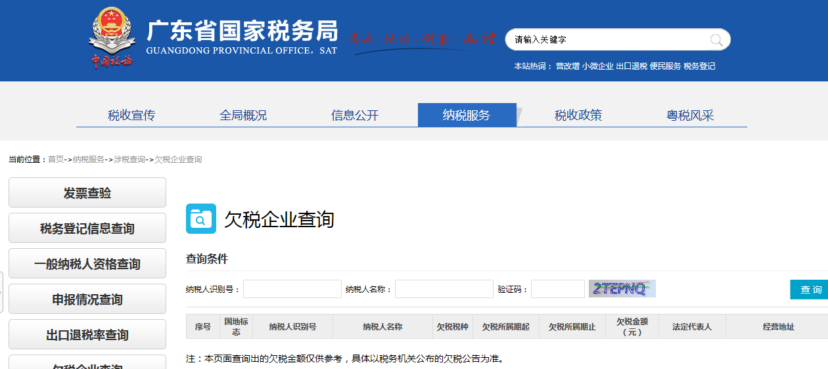Click the 国地标志 column header

(237, 326)
